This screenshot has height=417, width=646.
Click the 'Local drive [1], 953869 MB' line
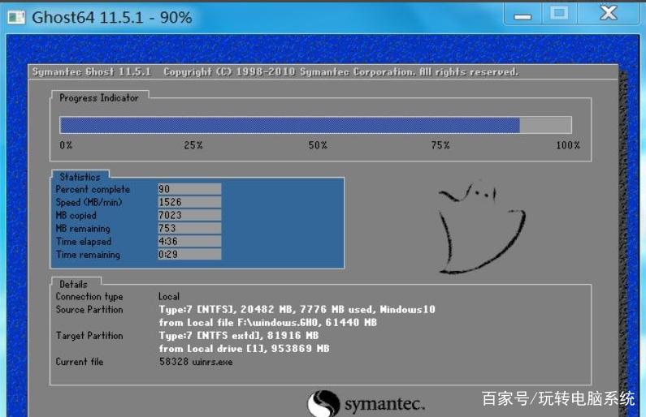245,349
